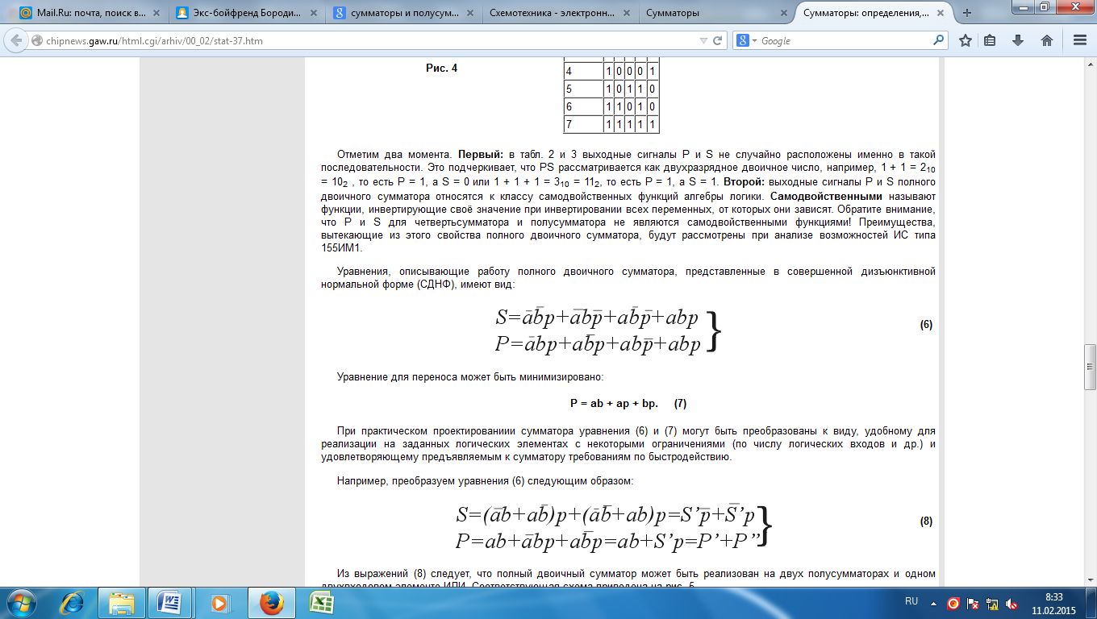Launch Internet Explorer from the taskbar

click(x=73, y=603)
